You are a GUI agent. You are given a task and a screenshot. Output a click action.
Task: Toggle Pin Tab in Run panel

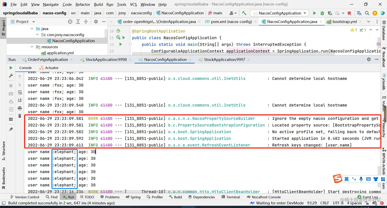(11, 129)
